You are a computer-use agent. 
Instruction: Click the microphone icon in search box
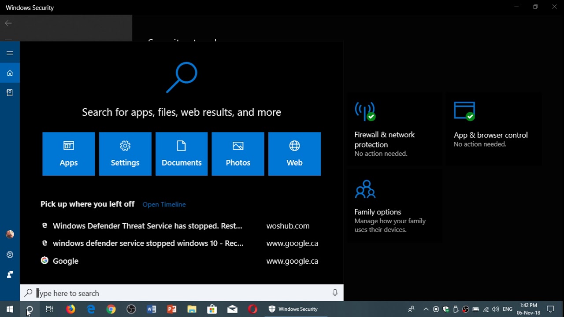335,293
